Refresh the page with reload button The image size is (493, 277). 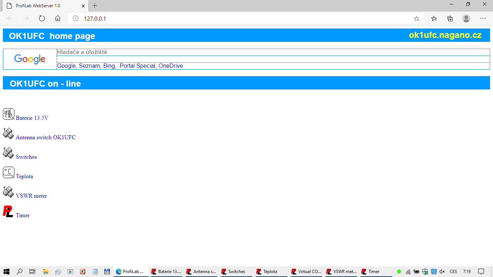point(42,18)
